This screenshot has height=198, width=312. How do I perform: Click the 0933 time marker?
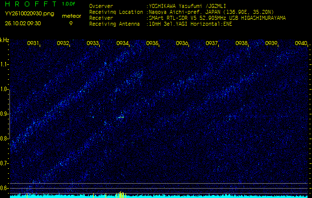click(92, 43)
